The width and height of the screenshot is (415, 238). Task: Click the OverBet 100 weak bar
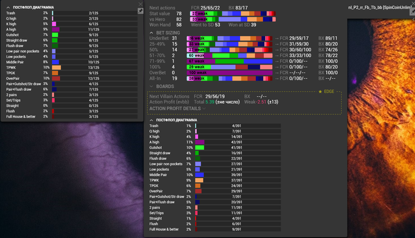point(229,72)
